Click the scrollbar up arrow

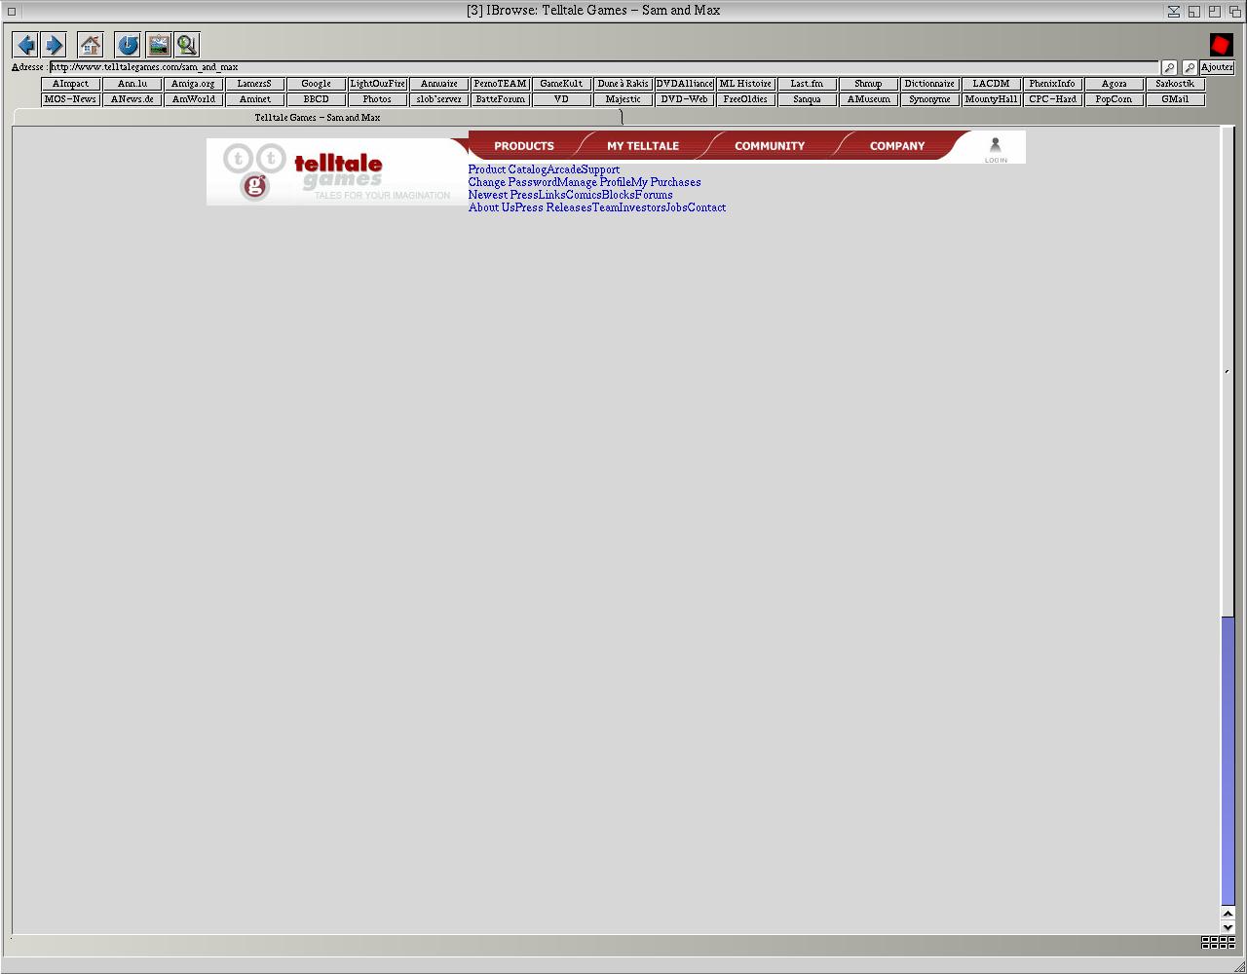tap(1228, 914)
